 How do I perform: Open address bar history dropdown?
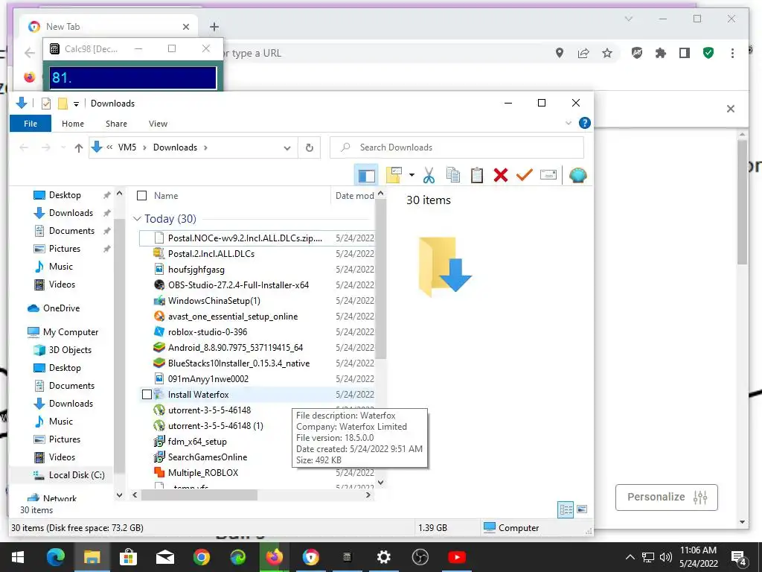(287, 148)
